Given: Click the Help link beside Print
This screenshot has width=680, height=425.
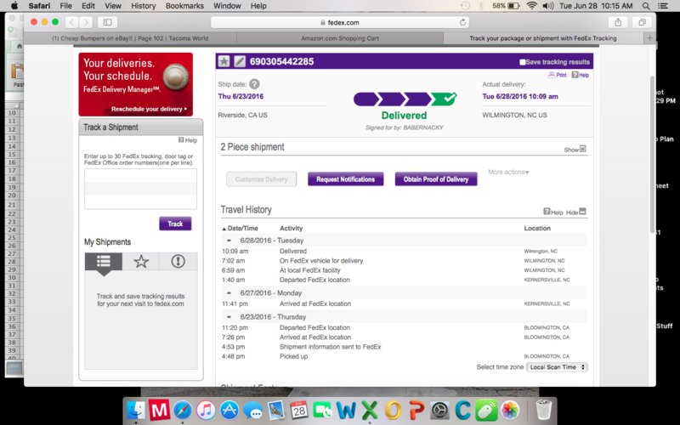Looking at the screenshot, I should click(581, 75).
